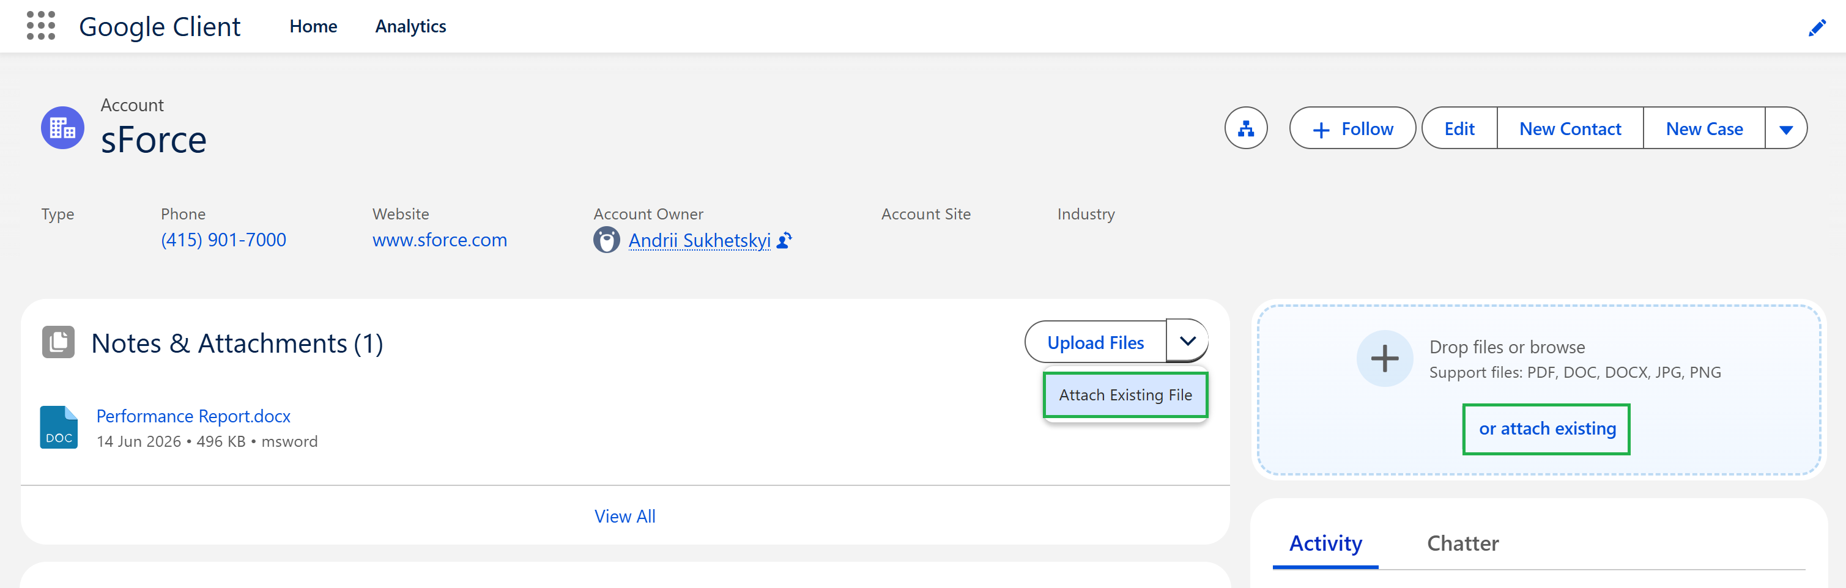Click the Notes & Attachments panel icon
The height and width of the screenshot is (588, 1846).
[x=58, y=342]
